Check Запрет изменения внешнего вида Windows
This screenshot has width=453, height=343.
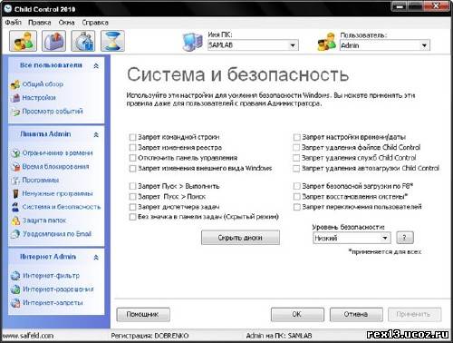pos(132,168)
